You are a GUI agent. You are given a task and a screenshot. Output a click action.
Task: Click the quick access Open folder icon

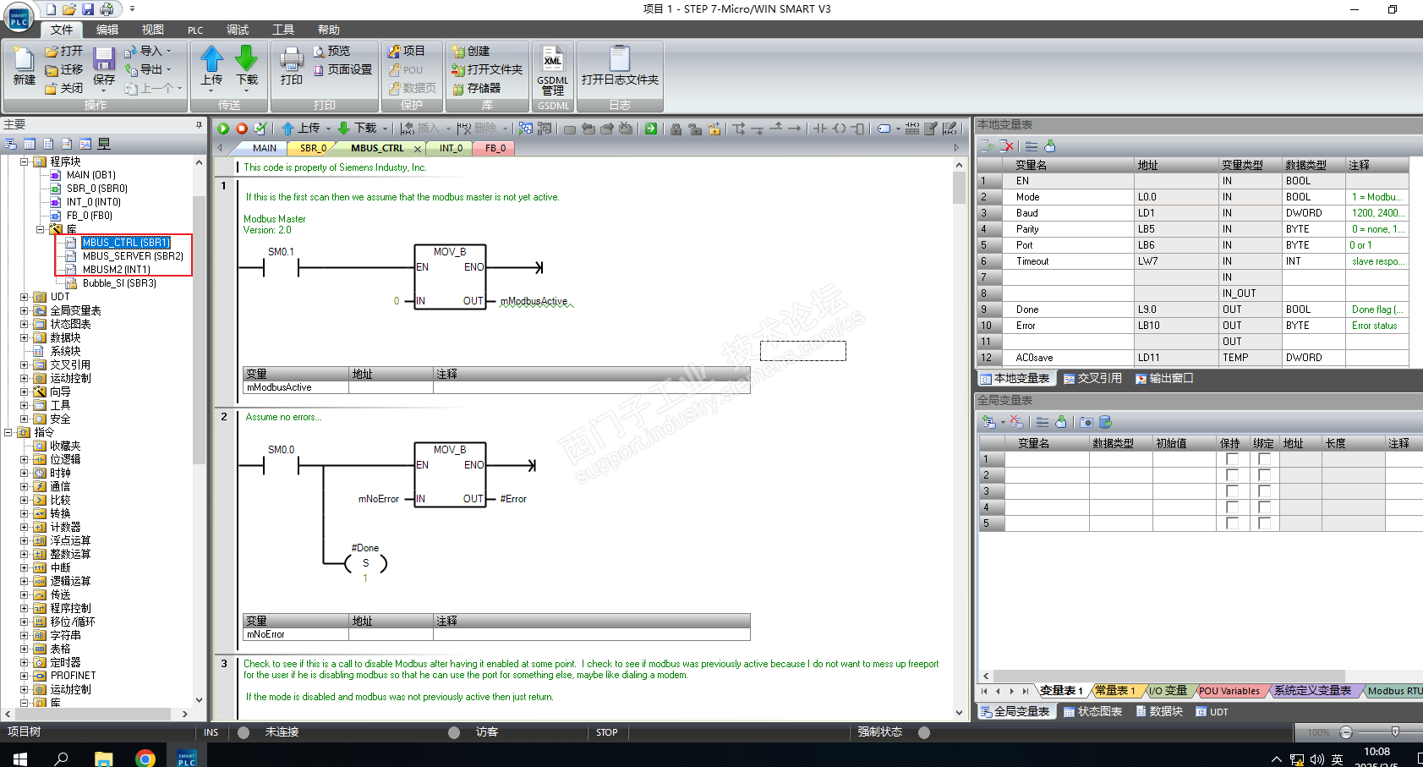tap(69, 9)
